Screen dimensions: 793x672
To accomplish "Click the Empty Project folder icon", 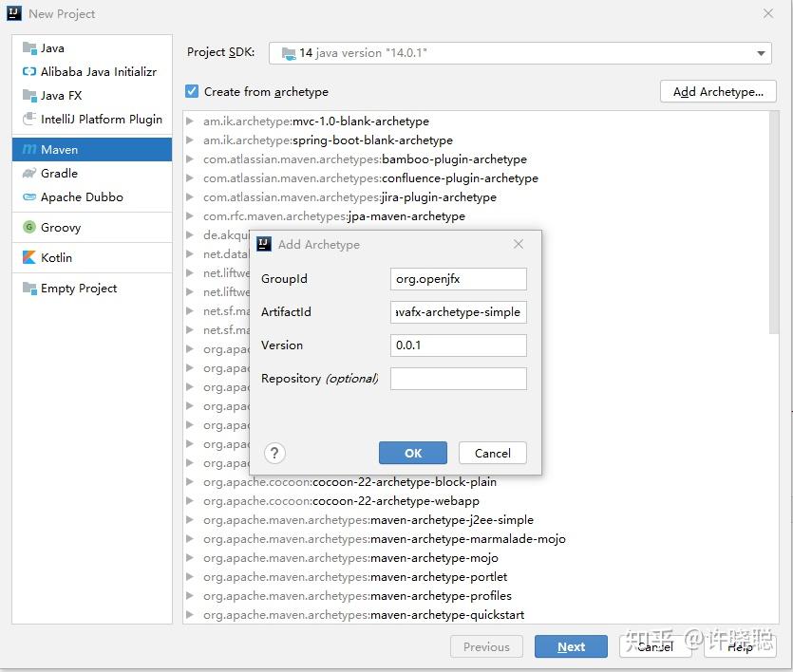I will 29,288.
